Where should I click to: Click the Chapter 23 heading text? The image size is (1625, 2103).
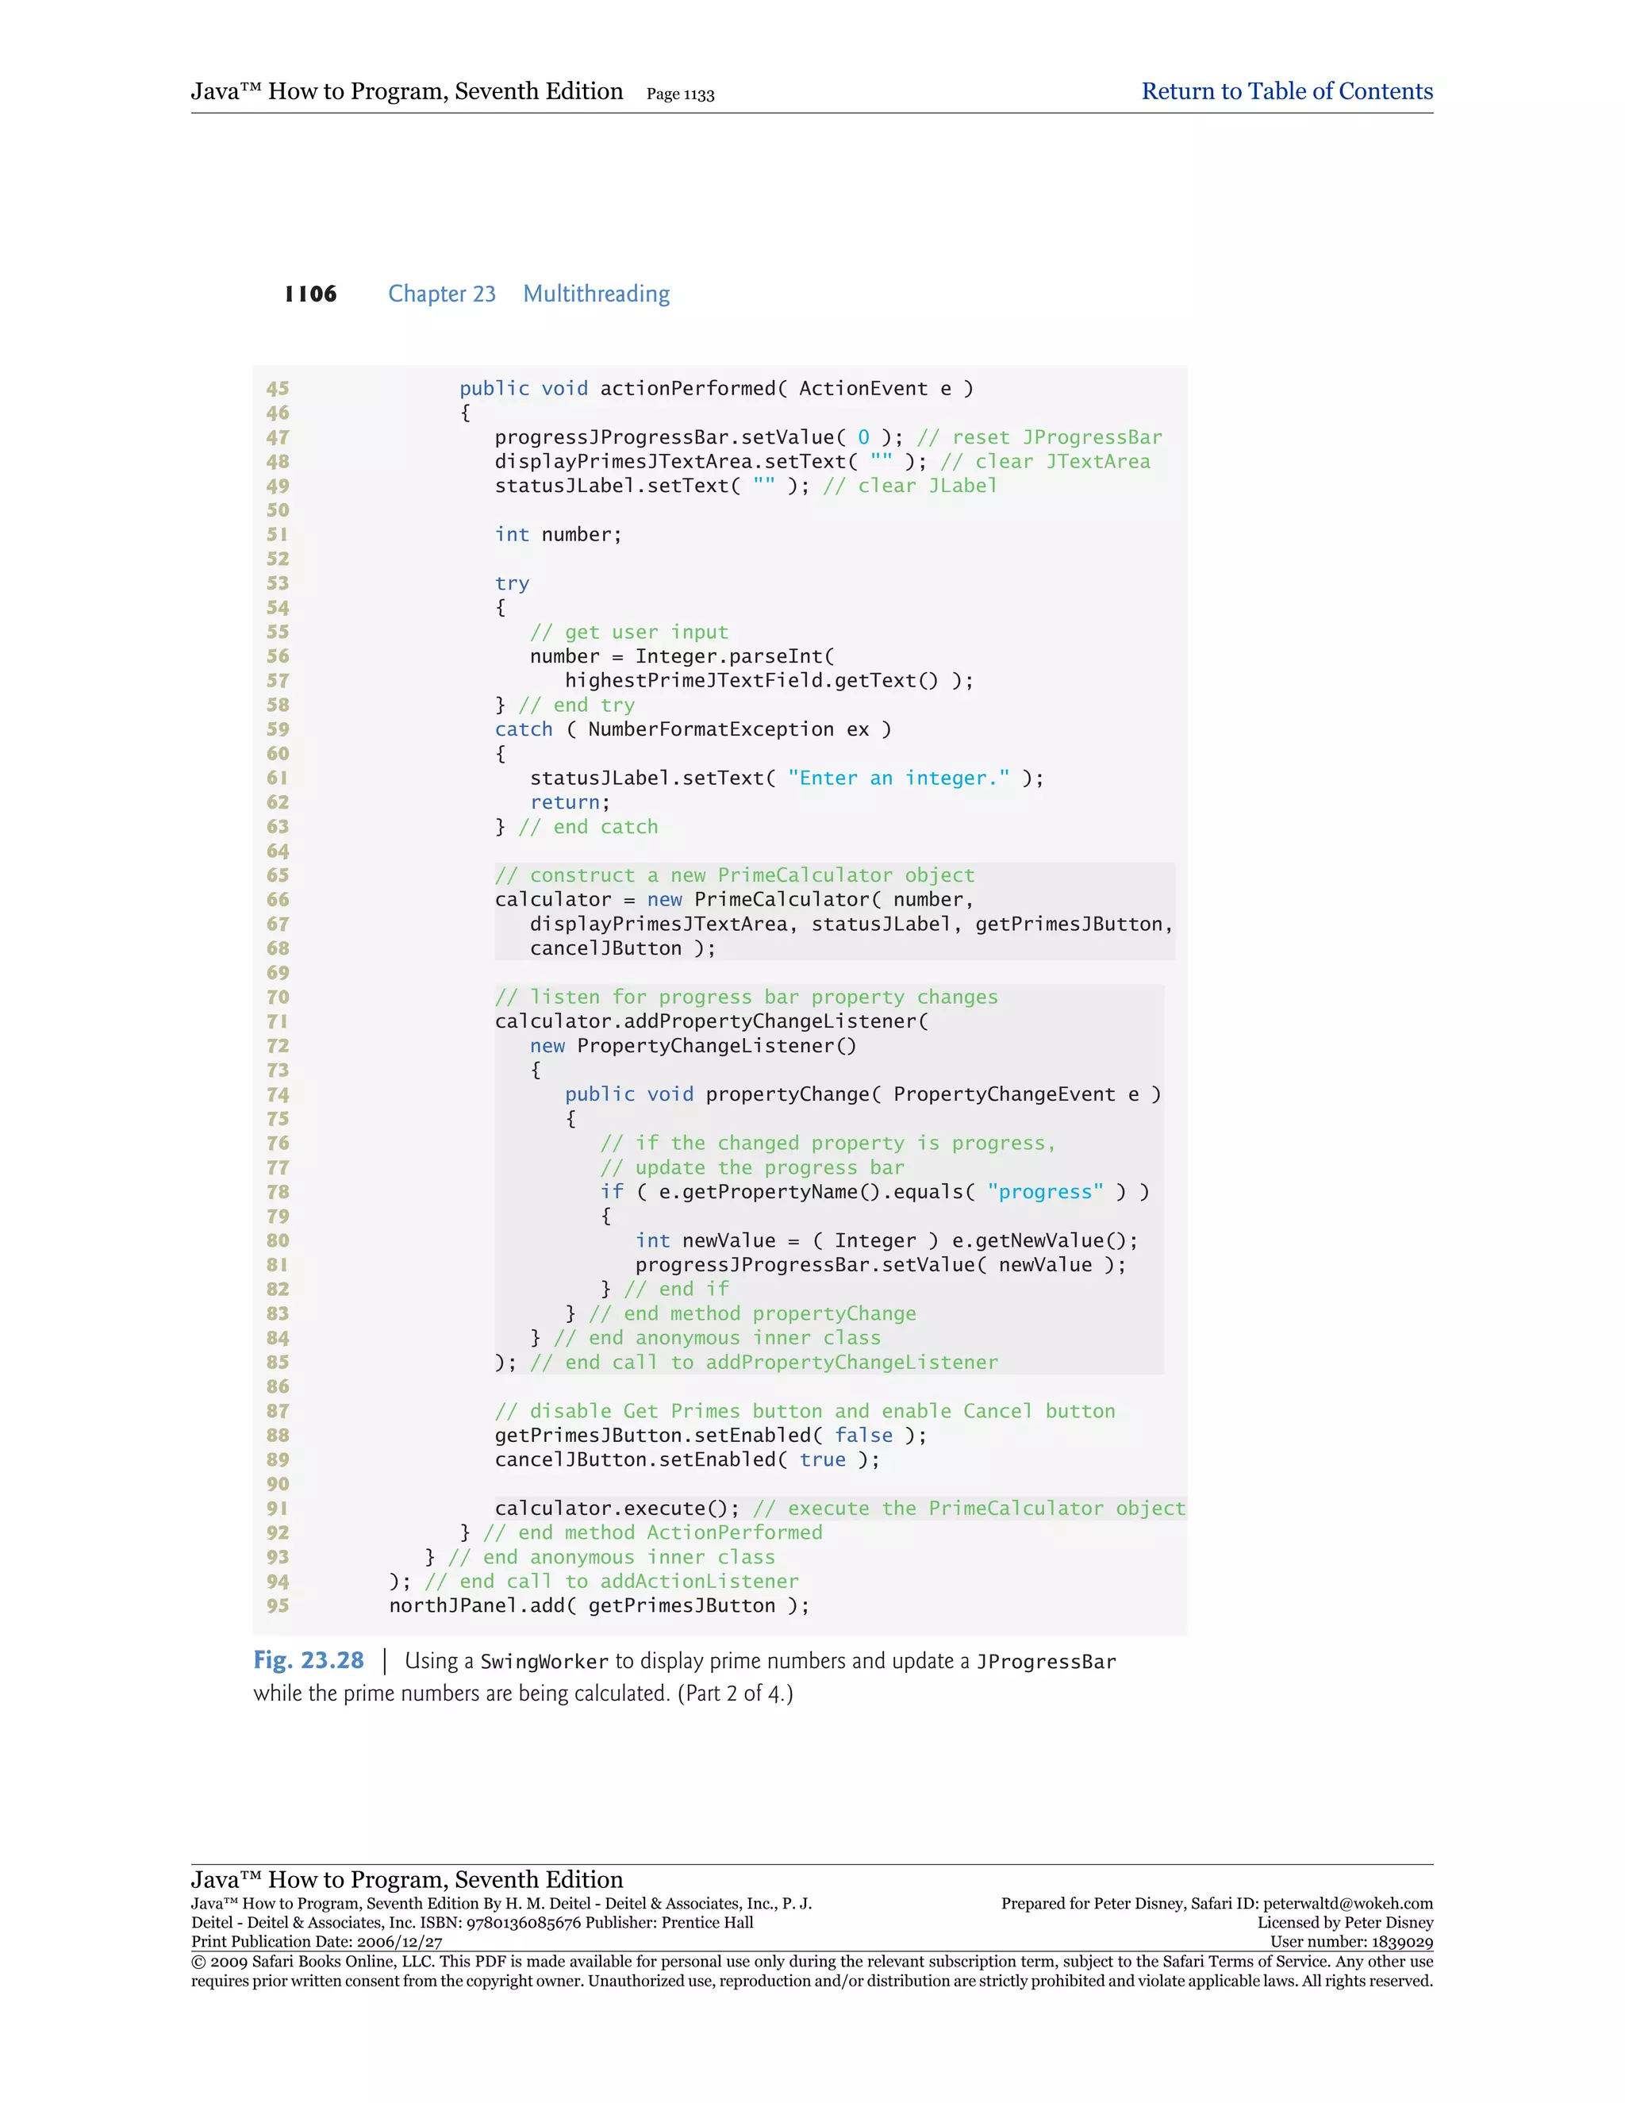pos(442,294)
